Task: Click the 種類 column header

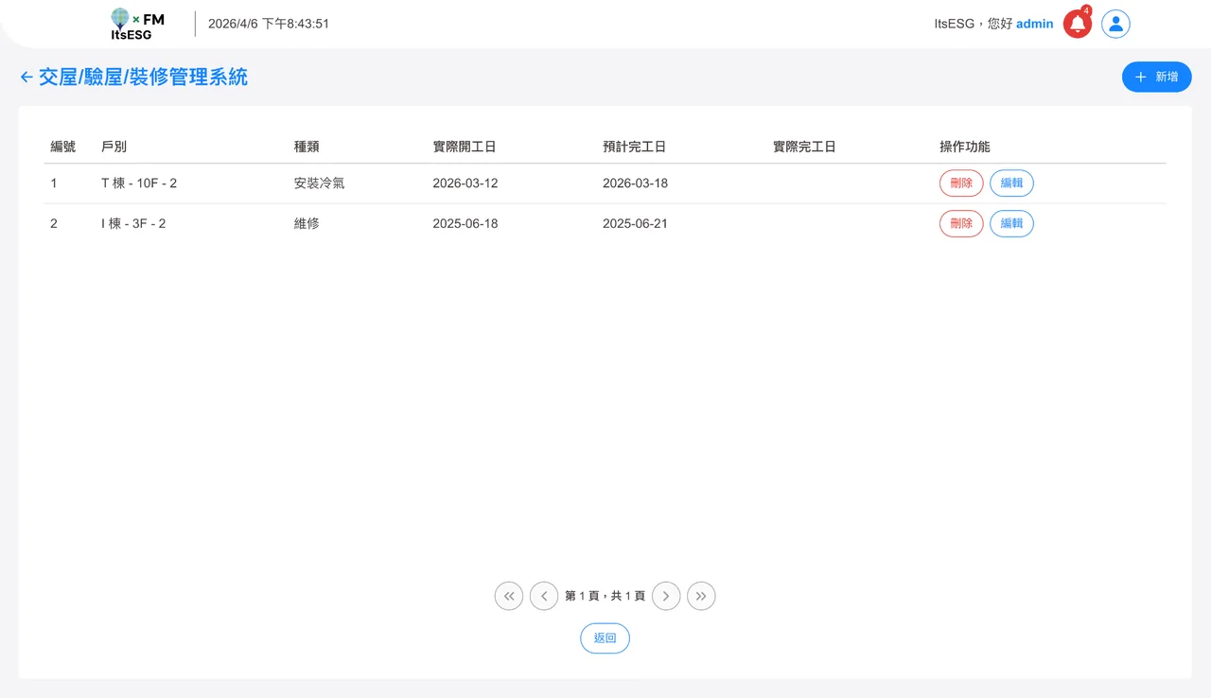Action: 307,147
